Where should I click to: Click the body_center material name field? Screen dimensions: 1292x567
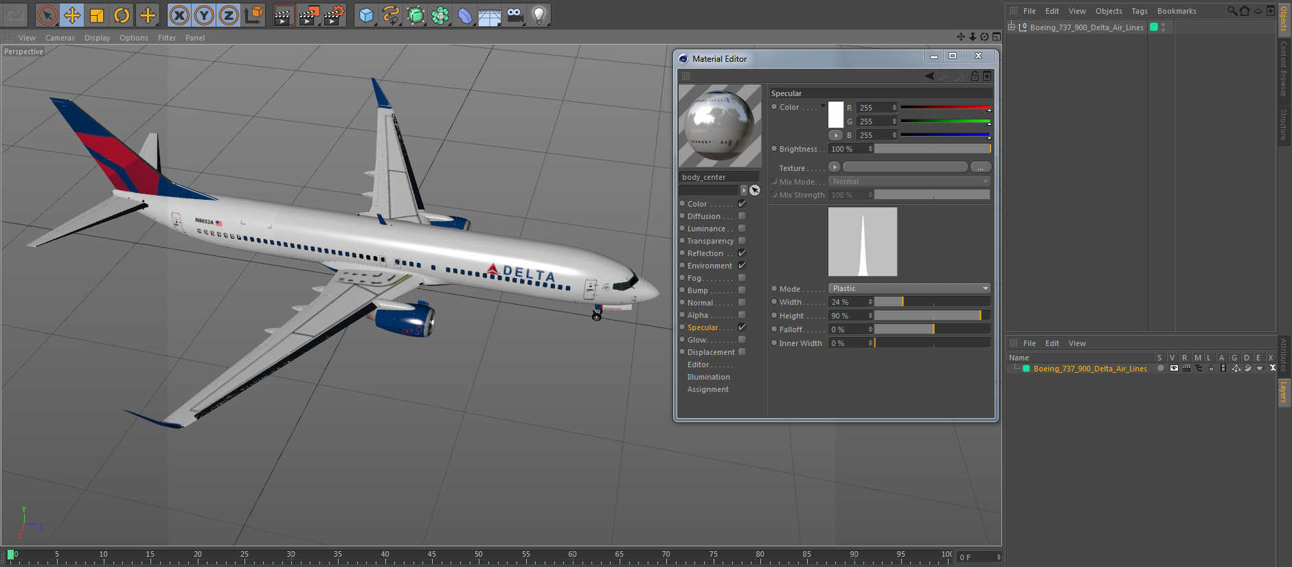(719, 177)
